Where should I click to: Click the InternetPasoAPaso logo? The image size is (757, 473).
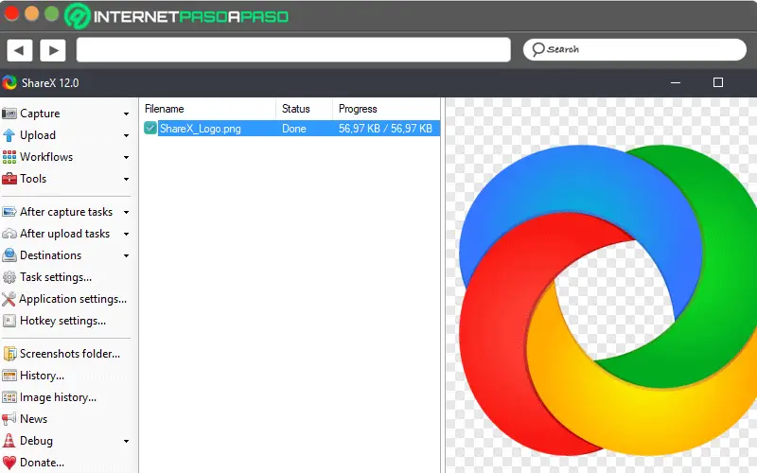click(x=176, y=16)
